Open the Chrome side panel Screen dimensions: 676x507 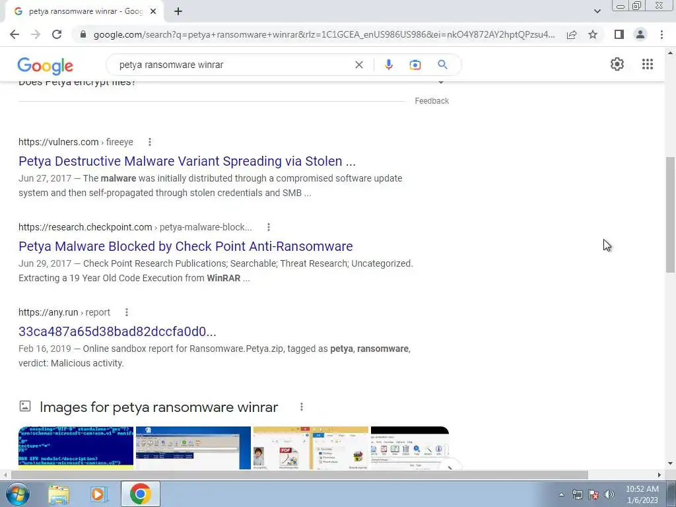pos(619,34)
